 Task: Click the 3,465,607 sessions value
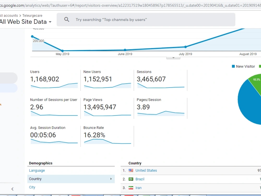[x=151, y=79]
